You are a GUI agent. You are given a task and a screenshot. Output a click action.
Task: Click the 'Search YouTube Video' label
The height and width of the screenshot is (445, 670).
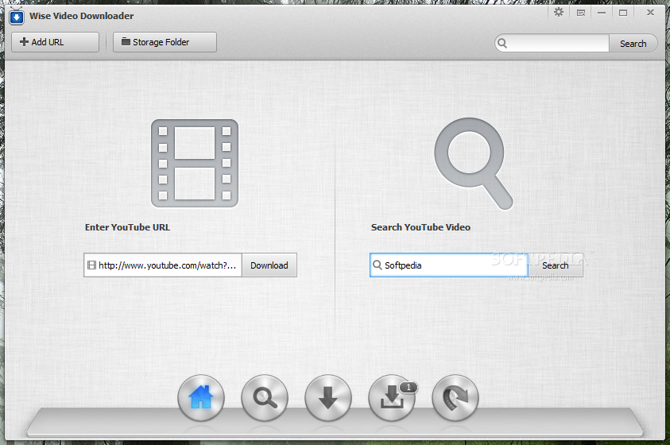pyautogui.click(x=420, y=227)
